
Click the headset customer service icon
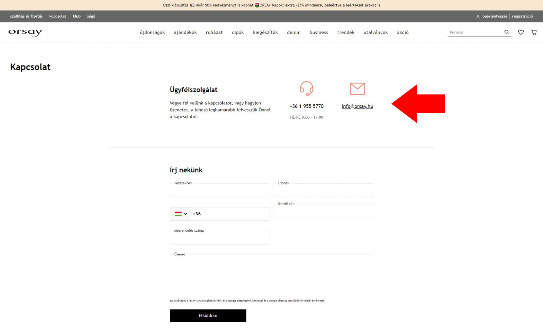[x=306, y=89]
